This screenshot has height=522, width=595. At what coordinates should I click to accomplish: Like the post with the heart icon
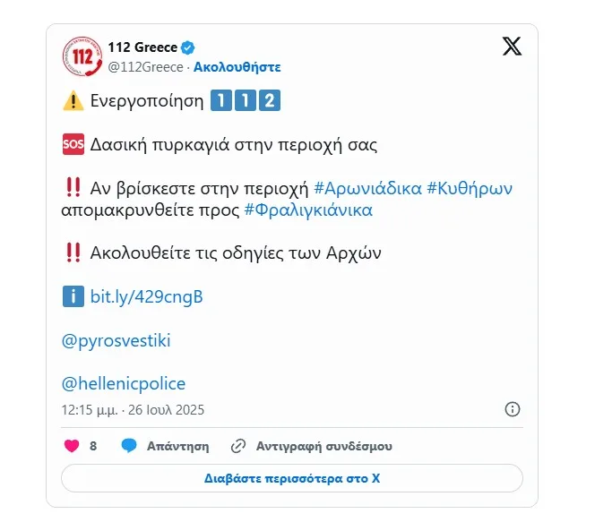tap(72, 446)
